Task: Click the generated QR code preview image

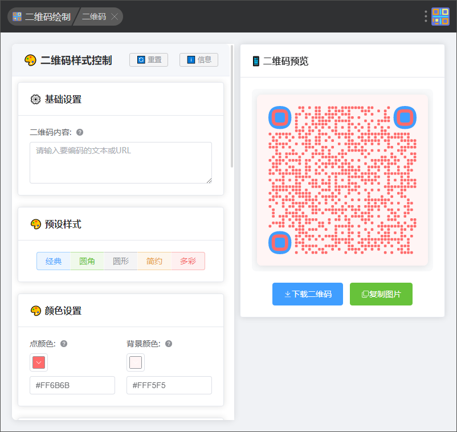Action: click(342, 180)
